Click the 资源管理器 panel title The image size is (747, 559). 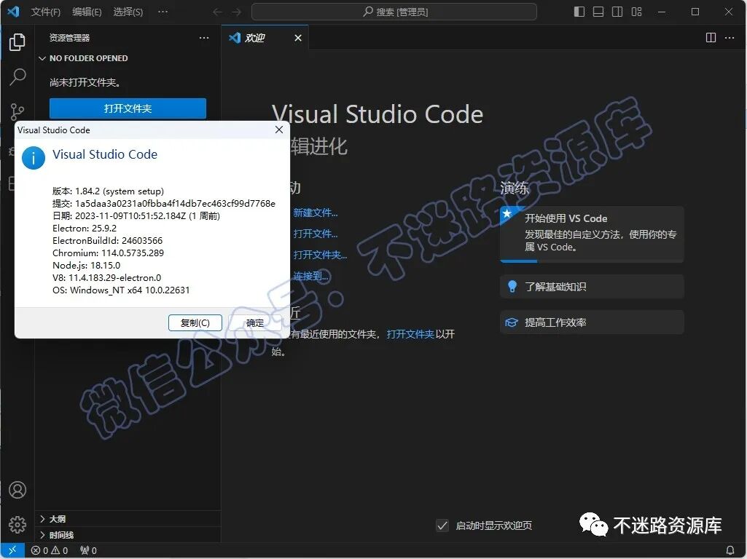click(69, 38)
